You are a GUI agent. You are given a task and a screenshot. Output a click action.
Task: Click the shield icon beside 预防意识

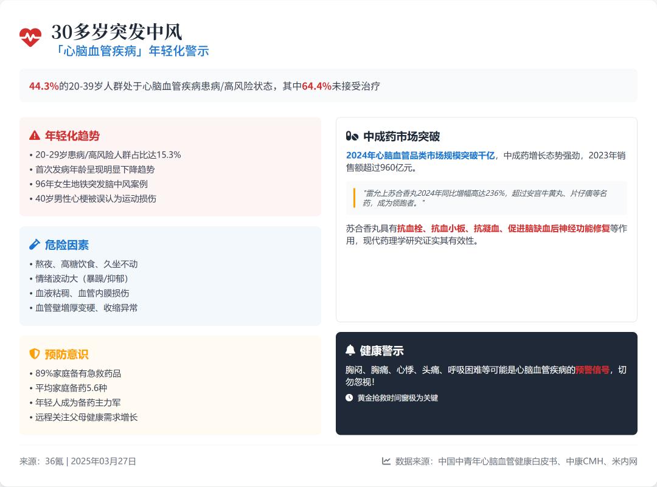coord(34,354)
